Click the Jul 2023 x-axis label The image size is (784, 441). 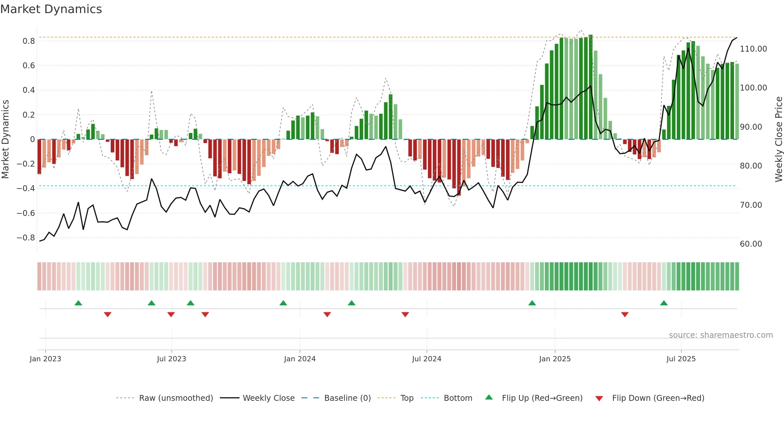pos(171,359)
